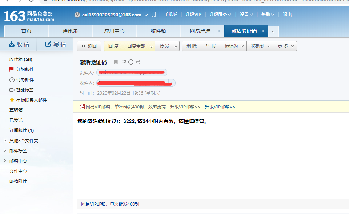Viewport: 349px width, 214px height.
Task: Open 已发送 folder
Action: tap(16, 120)
